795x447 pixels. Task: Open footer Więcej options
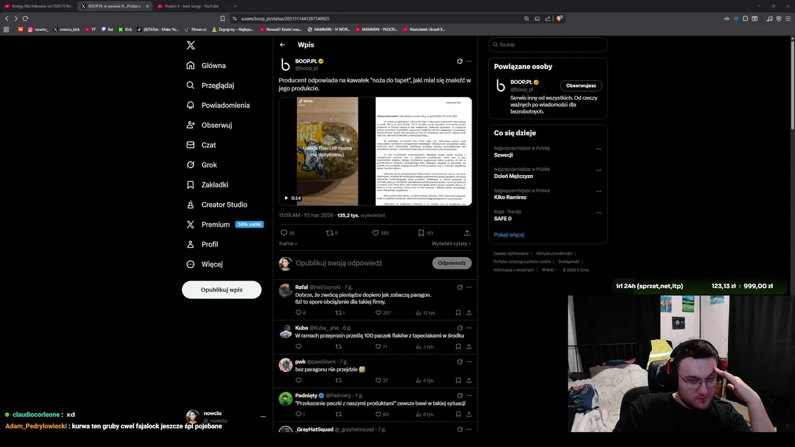click(549, 270)
